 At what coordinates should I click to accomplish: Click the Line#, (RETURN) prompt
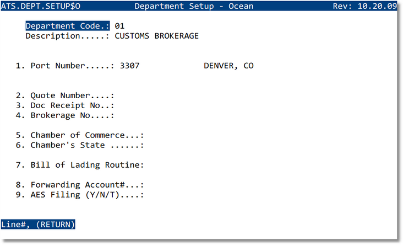[38, 225]
